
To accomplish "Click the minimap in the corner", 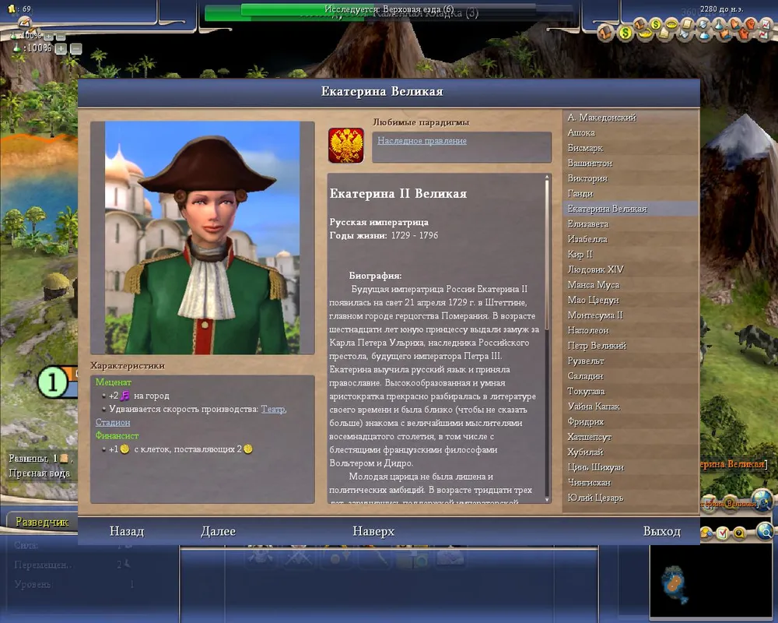I will click(x=713, y=583).
